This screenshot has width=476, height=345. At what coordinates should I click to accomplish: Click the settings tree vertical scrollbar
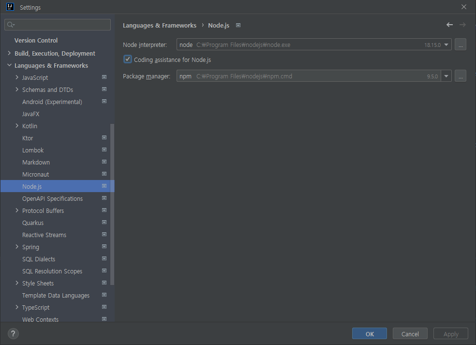(112, 204)
